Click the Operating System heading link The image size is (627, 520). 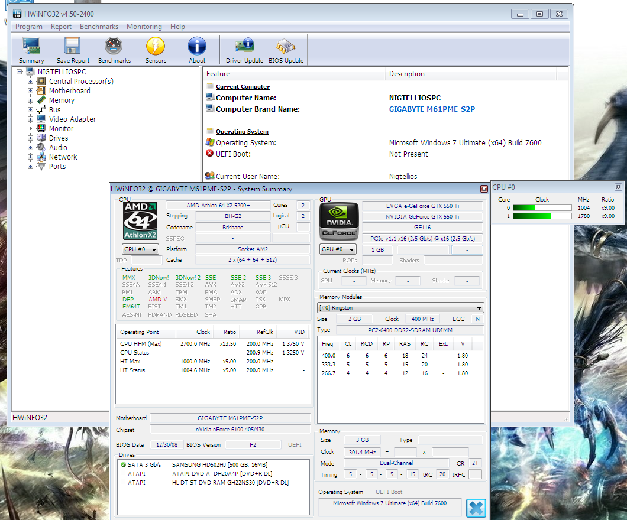coord(242,131)
